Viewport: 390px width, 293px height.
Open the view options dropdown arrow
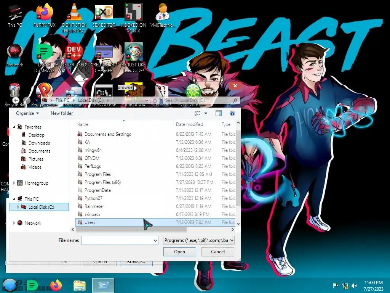(x=206, y=113)
